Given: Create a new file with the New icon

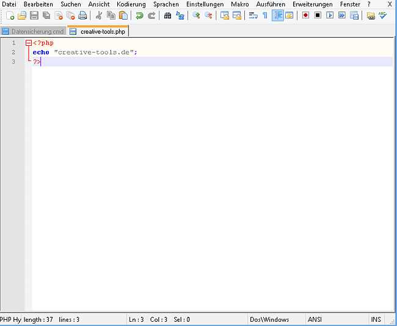Looking at the screenshot, I should pyautogui.click(x=10, y=15).
